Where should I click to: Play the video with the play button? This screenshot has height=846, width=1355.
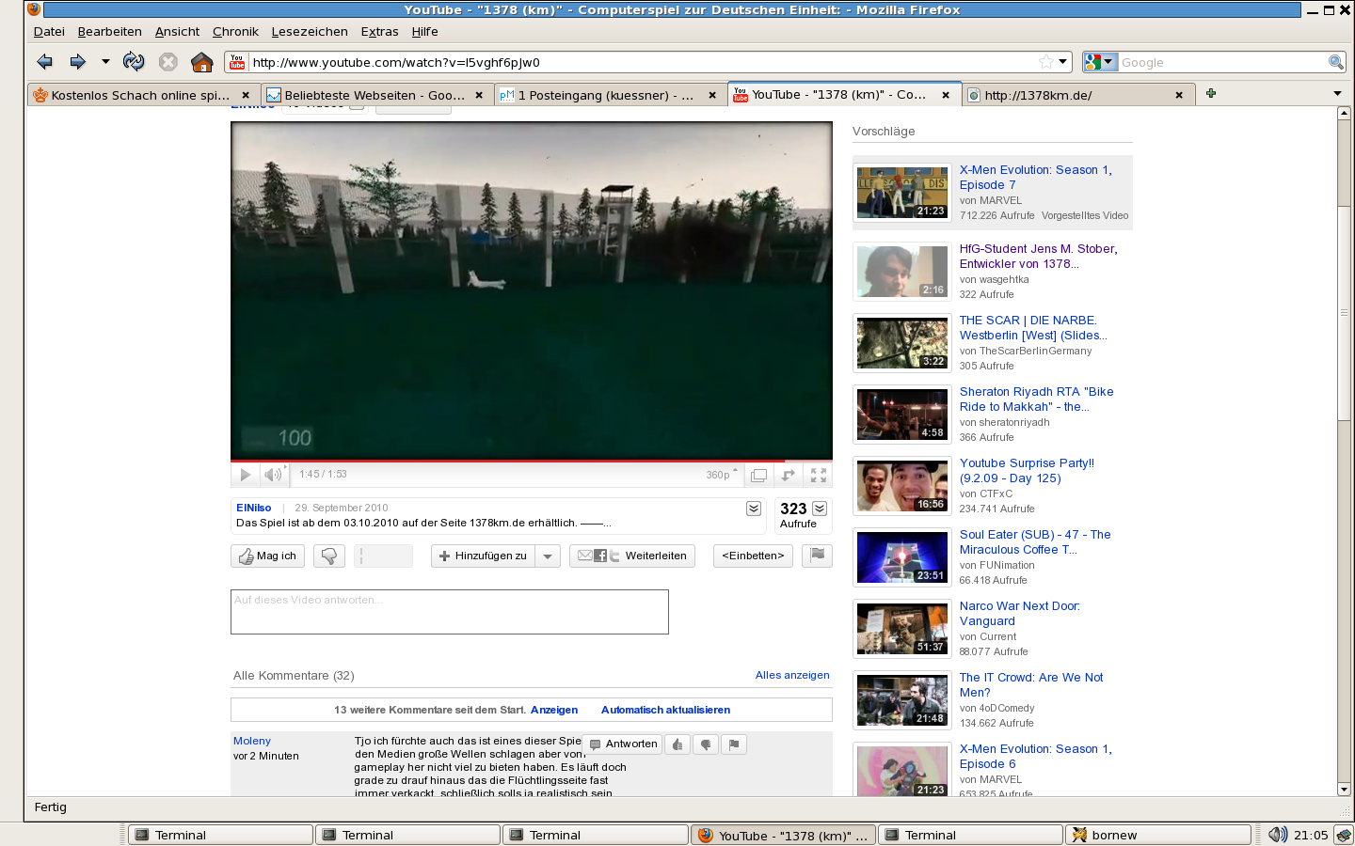tap(245, 475)
